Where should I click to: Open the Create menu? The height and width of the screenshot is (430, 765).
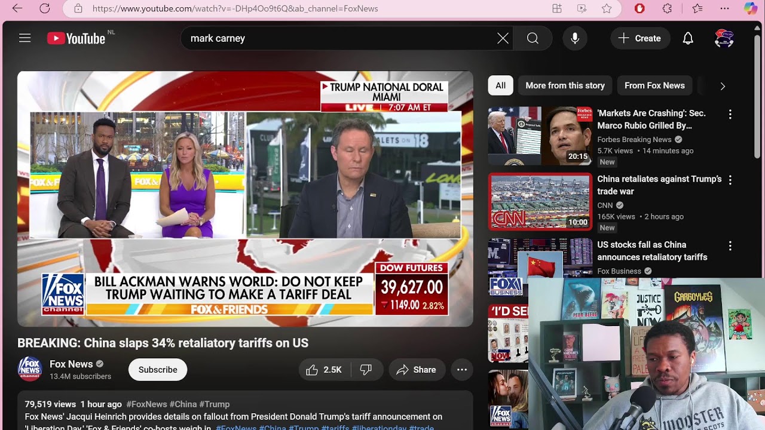coord(639,38)
